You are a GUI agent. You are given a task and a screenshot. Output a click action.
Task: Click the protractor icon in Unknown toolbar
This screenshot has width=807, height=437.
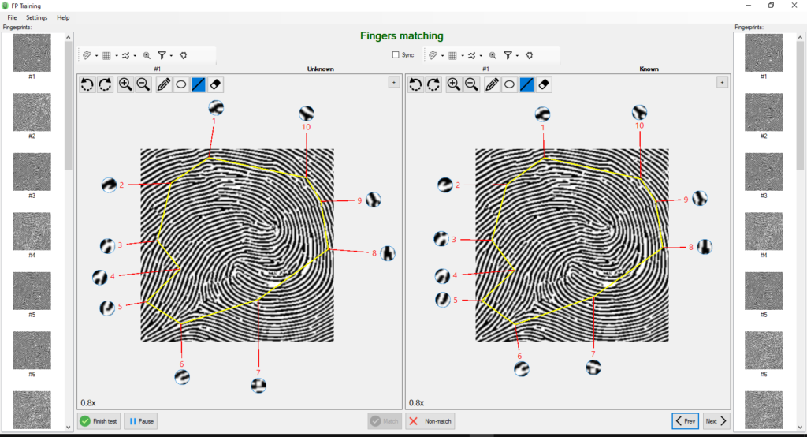[87, 55]
